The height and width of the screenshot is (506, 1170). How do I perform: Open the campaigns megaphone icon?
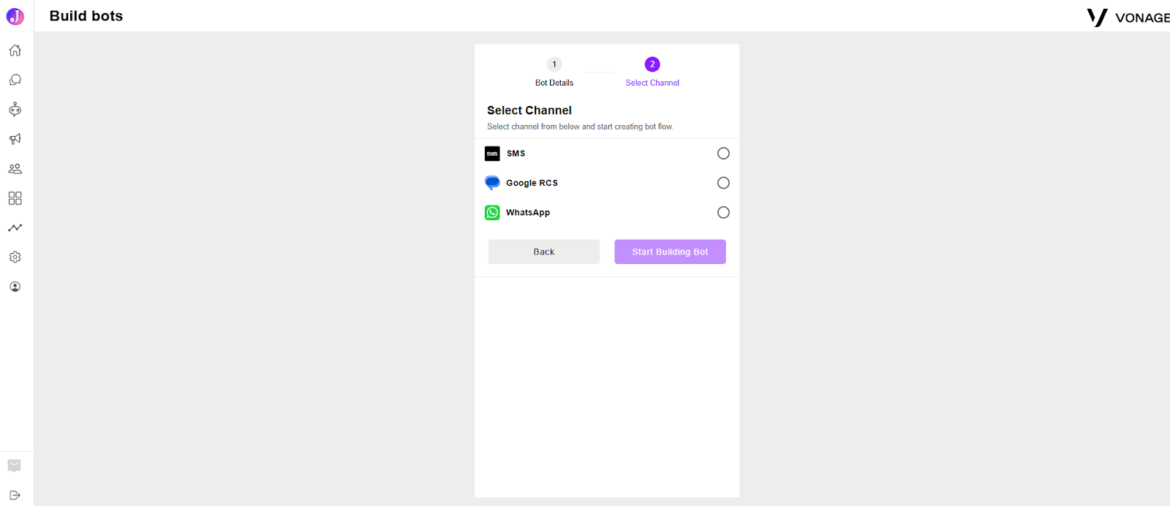(x=15, y=139)
